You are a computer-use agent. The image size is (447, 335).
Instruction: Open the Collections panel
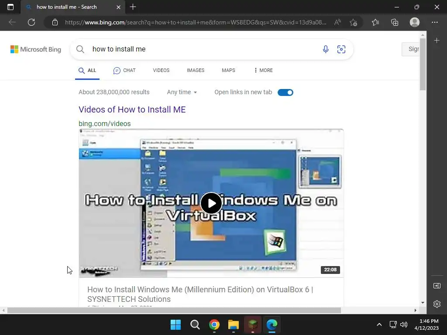click(395, 22)
